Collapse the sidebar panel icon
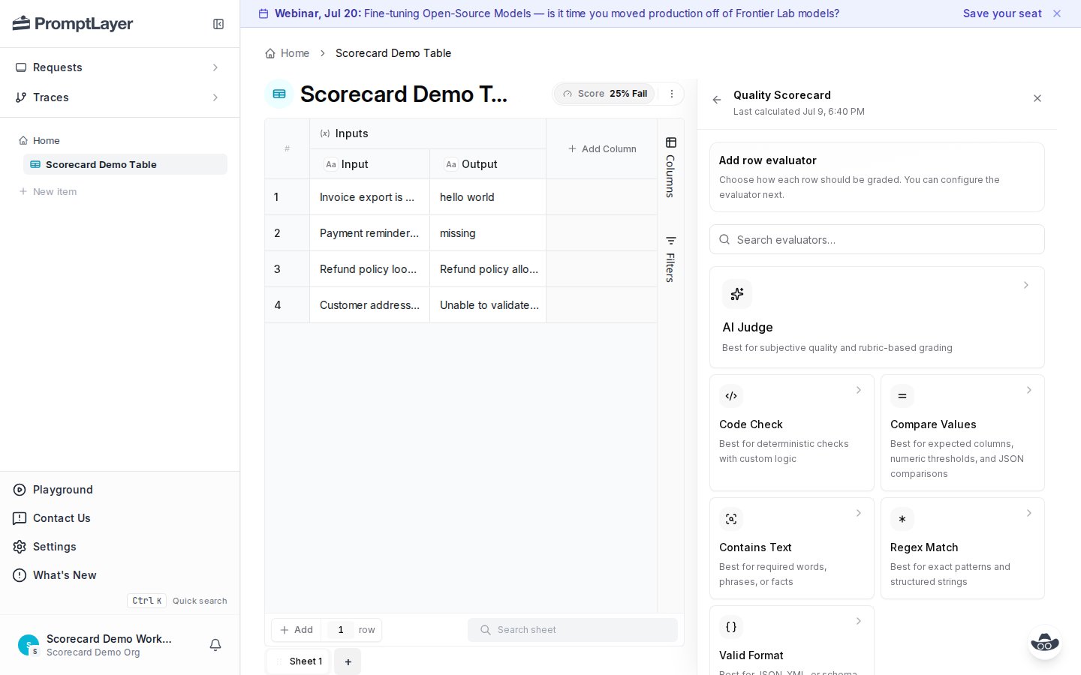 tap(218, 24)
